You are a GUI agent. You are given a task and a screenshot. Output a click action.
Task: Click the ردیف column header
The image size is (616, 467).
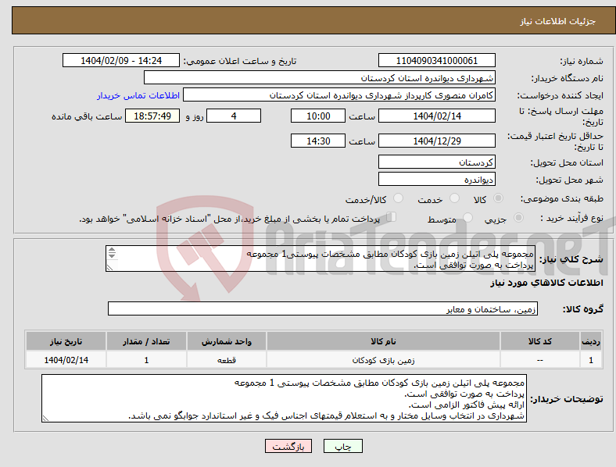coord(591,341)
